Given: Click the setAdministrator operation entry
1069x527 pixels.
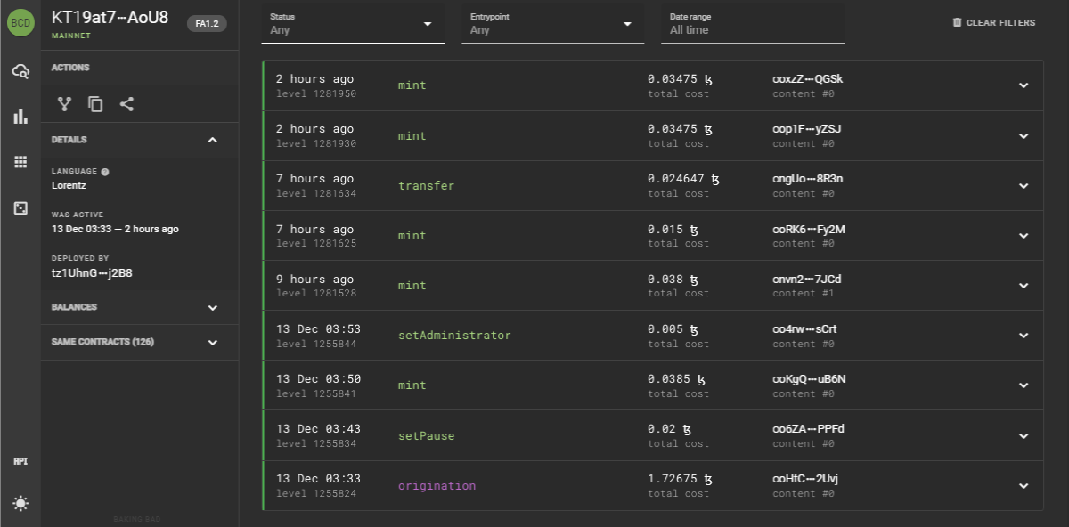Looking at the screenshot, I should [454, 336].
